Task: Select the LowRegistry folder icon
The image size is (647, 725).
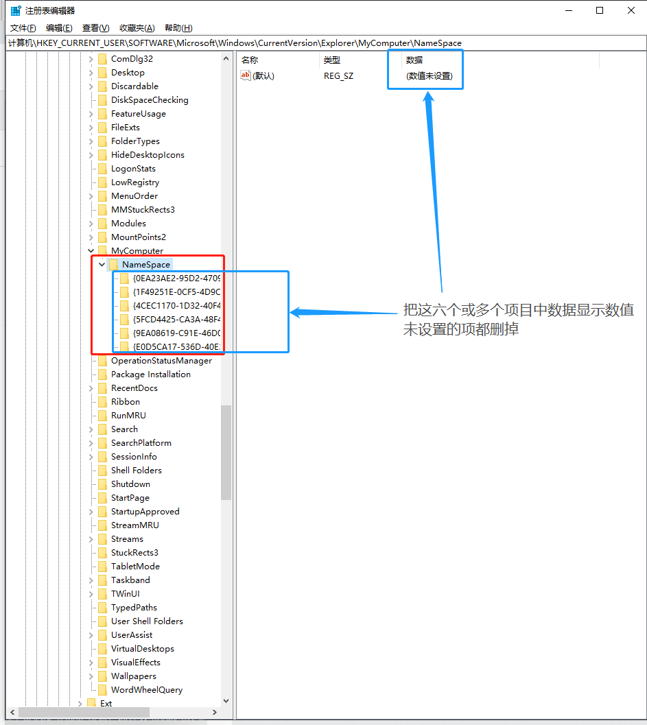Action: click(x=103, y=182)
